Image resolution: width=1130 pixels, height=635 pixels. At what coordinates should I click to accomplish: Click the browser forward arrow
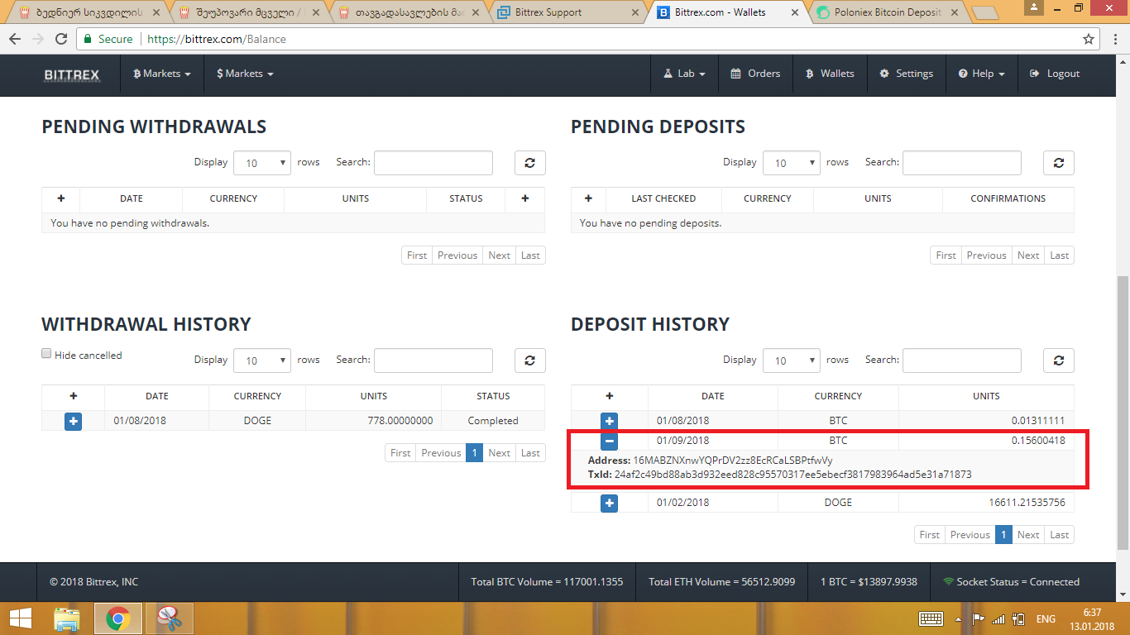(x=38, y=39)
